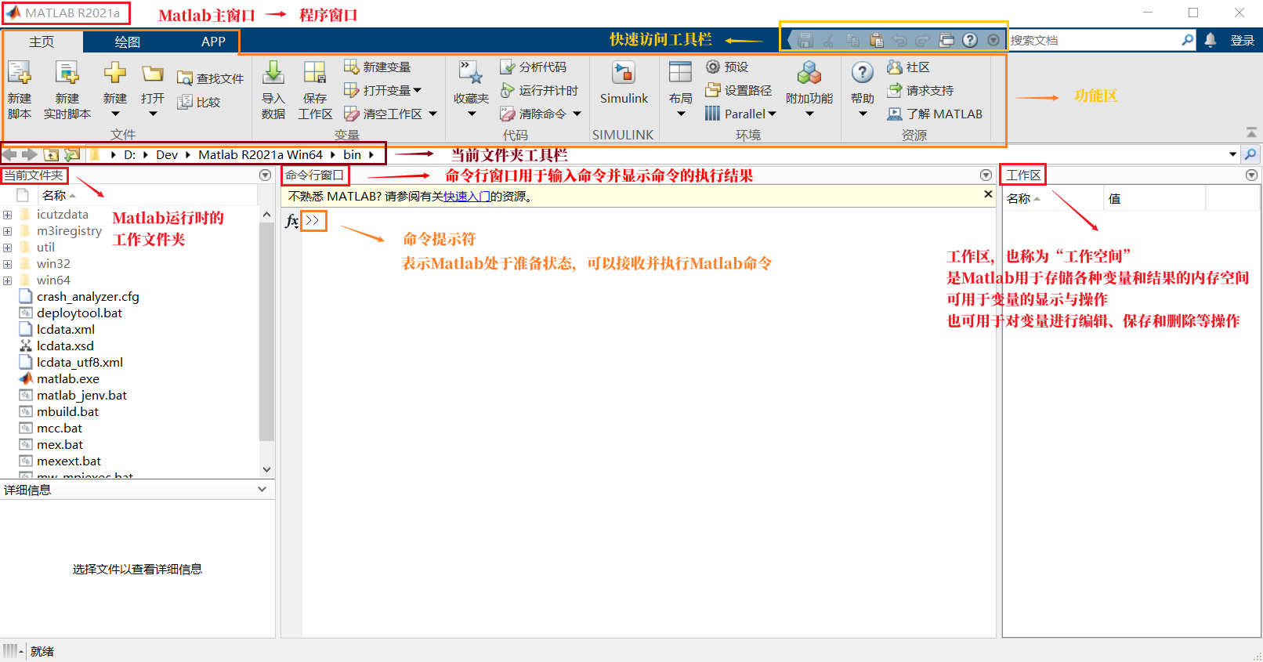Click Set Path (设置路径)
This screenshot has height=662, width=1263.
[738, 91]
